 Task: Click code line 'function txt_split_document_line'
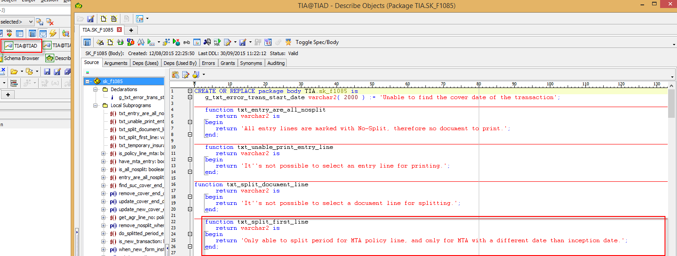(251, 184)
